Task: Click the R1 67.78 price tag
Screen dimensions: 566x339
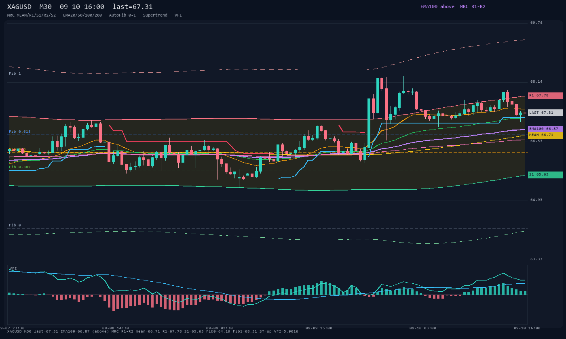Action: tap(545, 96)
